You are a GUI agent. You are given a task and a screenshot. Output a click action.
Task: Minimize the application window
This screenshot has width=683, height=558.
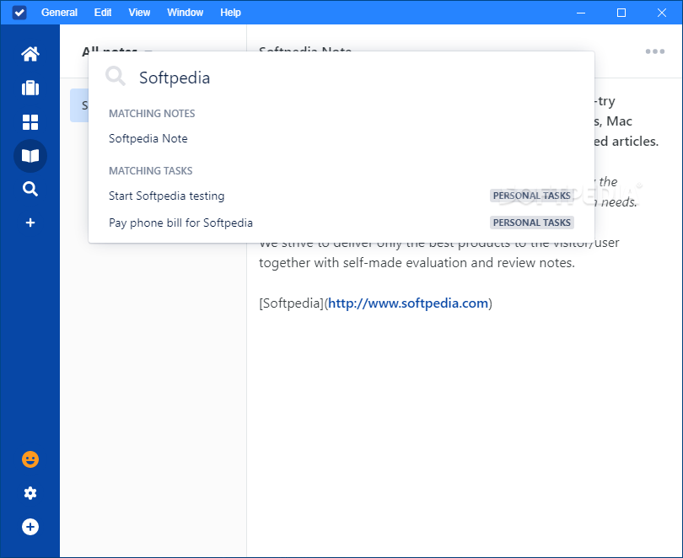click(581, 13)
